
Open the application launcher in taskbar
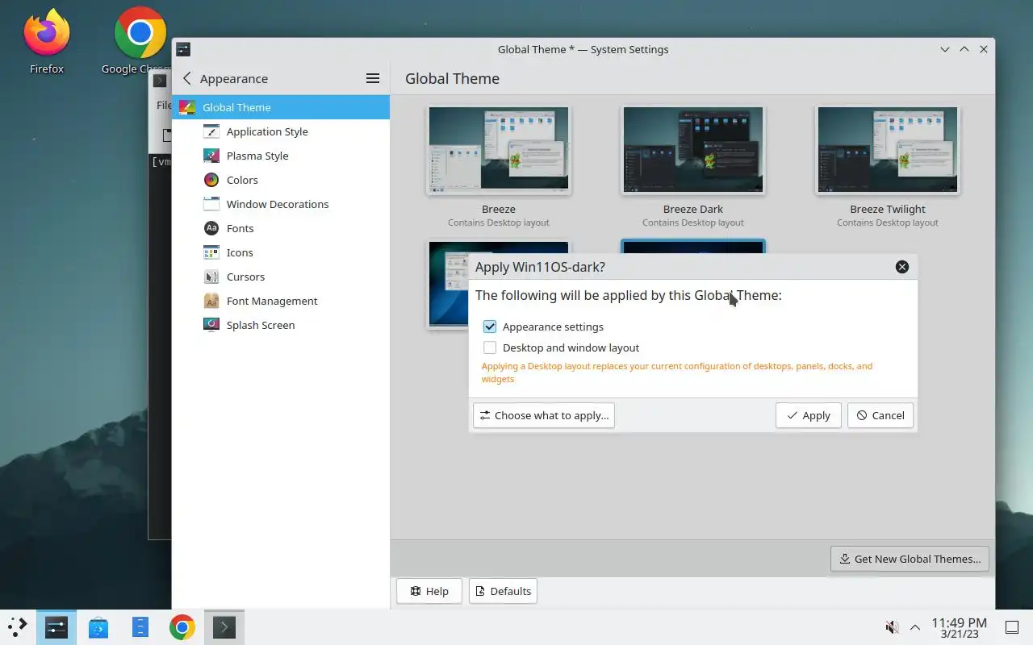[18, 626]
